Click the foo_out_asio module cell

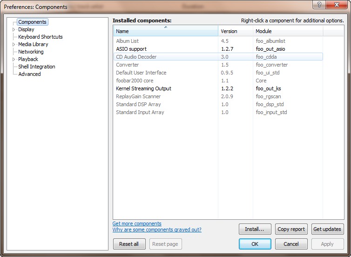click(x=270, y=49)
